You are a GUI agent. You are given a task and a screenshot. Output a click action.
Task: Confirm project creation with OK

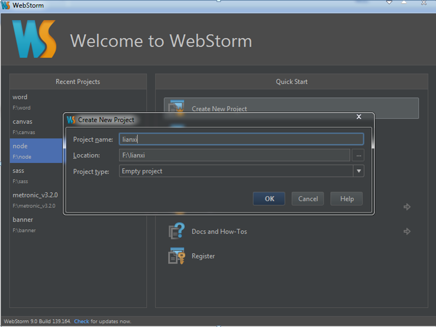(x=269, y=199)
